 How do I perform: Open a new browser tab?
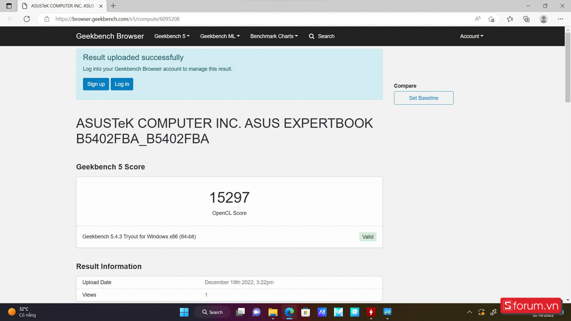(x=113, y=6)
